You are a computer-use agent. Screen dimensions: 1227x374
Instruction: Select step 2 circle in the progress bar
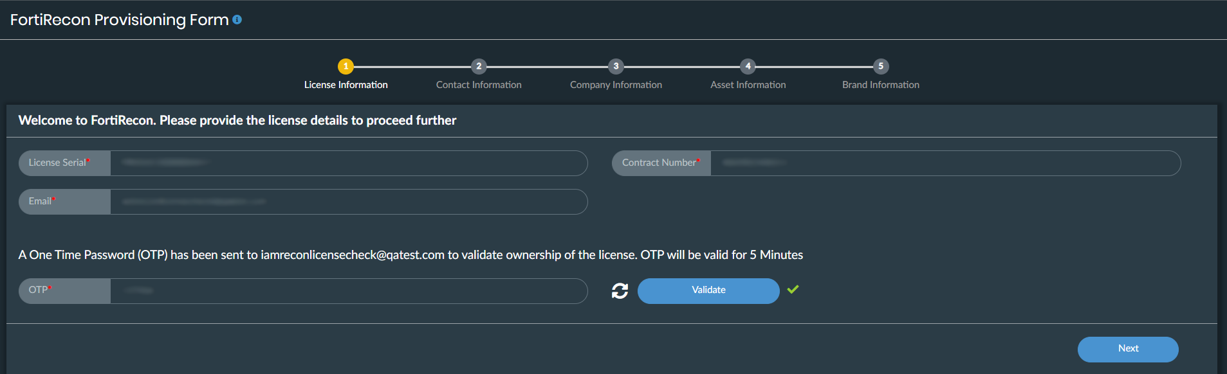coord(479,66)
